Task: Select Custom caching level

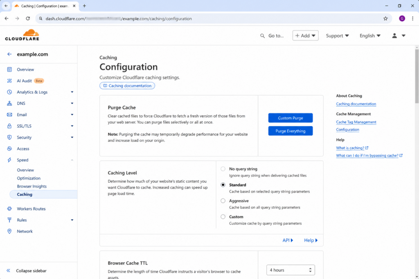Action: (x=223, y=217)
